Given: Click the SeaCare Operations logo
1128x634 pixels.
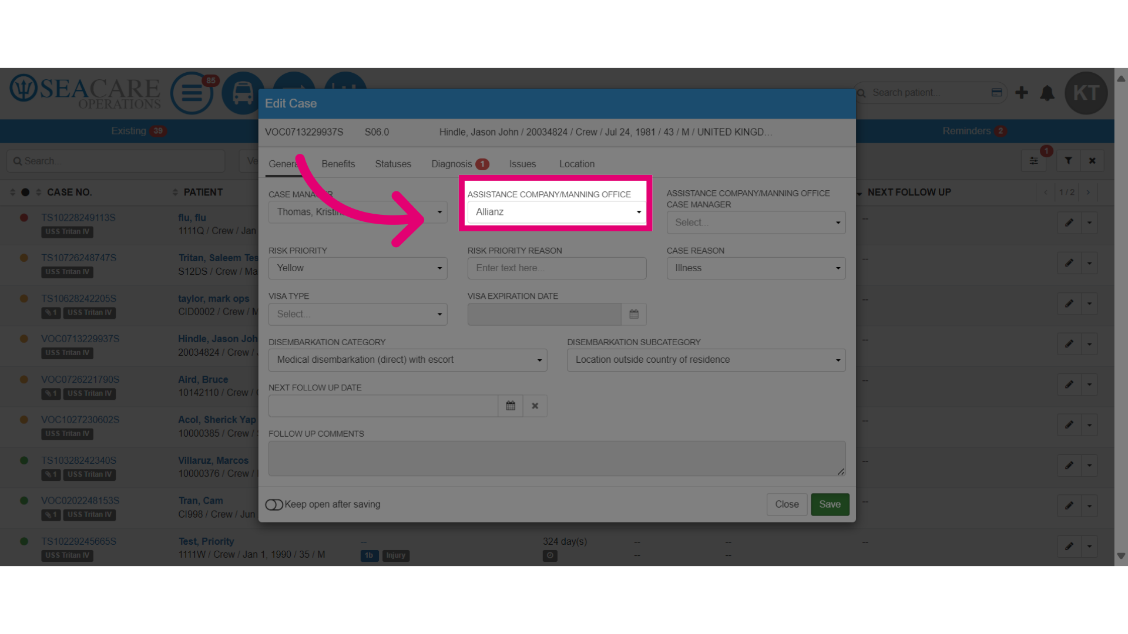Looking at the screenshot, I should click(85, 92).
